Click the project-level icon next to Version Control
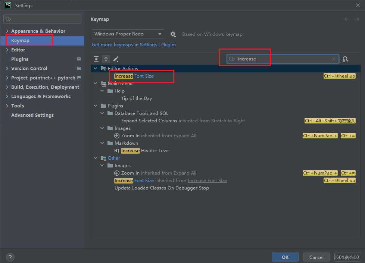The image size is (365, 263). pyautogui.click(x=79, y=68)
